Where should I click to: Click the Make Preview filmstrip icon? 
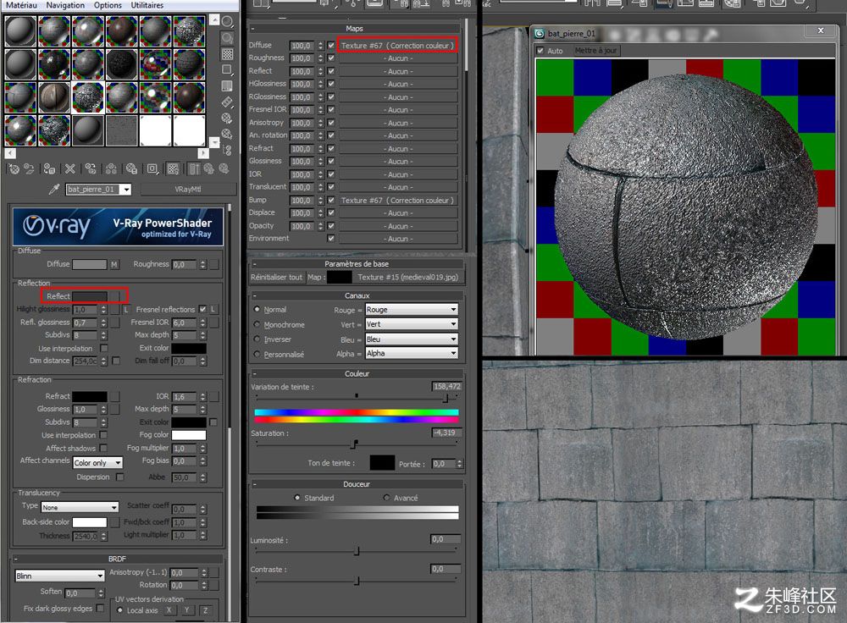pyautogui.click(x=227, y=102)
